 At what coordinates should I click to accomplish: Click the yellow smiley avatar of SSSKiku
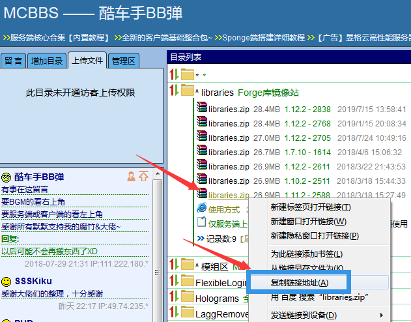point(6,282)
